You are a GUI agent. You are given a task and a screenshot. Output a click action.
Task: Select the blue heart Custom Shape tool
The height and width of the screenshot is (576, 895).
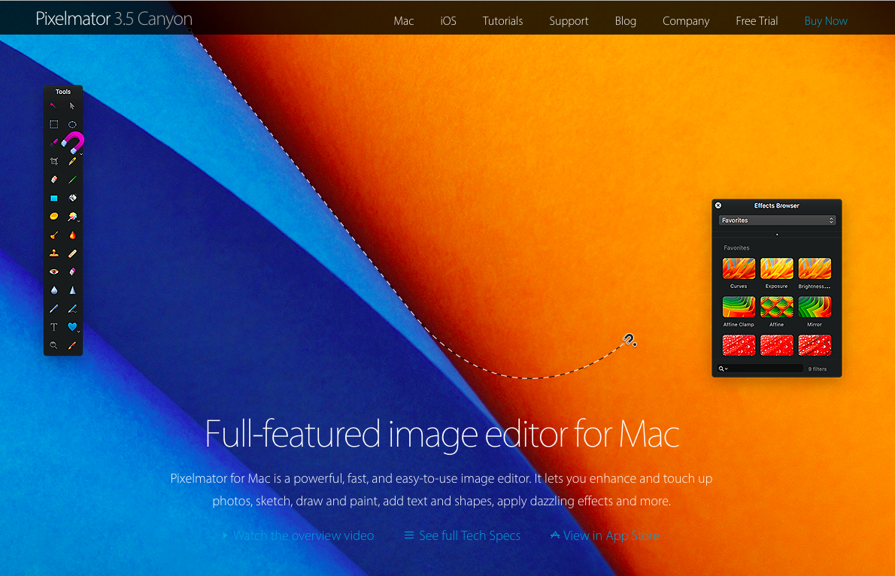[x=72, y=327]
